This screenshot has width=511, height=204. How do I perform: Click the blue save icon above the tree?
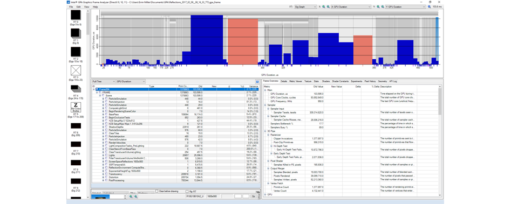coord(257,81)
